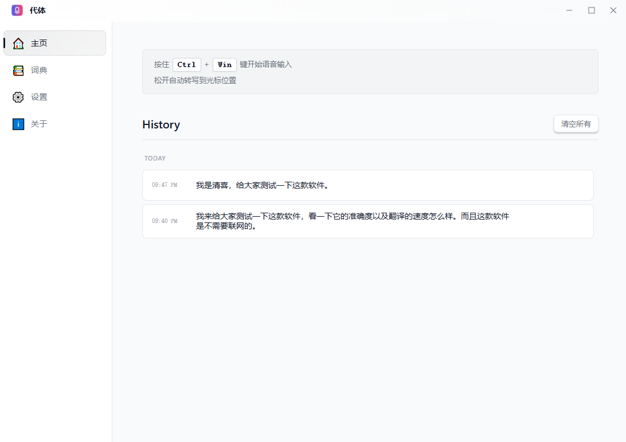Screen dimensions: 626x442
Task: Select the home icon in the sidebar
Action: 18,42
